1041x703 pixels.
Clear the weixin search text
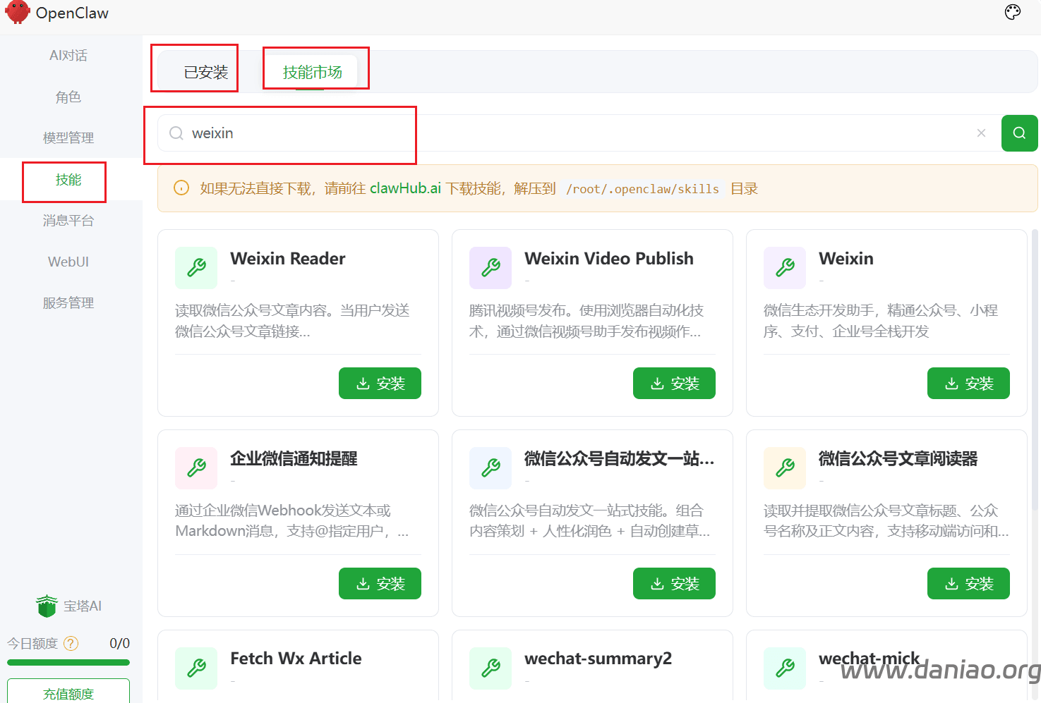[981, 133]
